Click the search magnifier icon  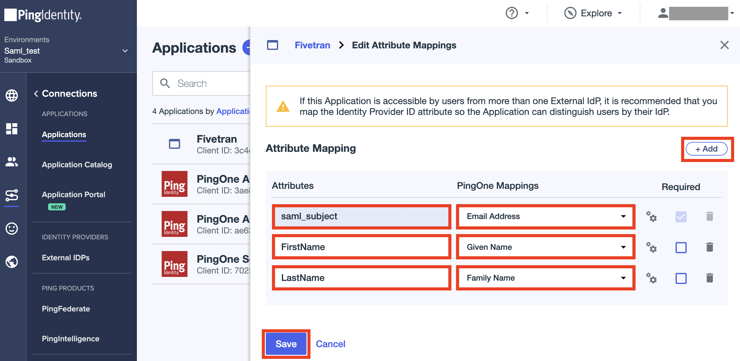pyautogui.click(x=165, y=83)
